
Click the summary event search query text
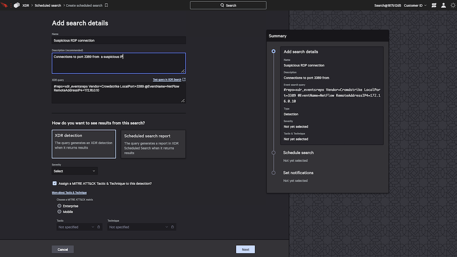click(332, 95)
